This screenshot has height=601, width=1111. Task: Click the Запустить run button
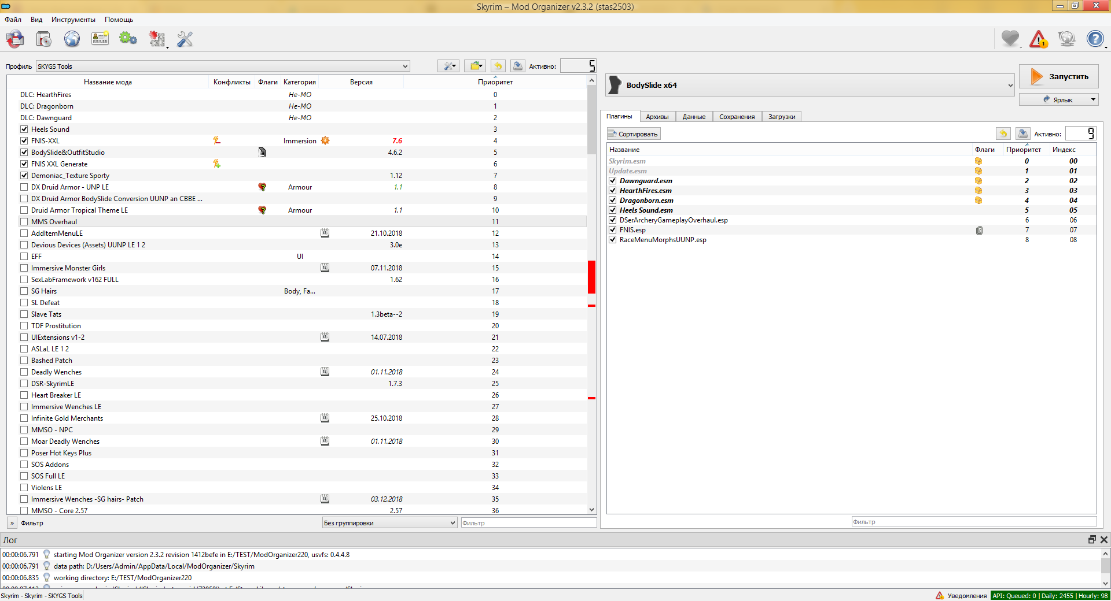[1058, 76]
